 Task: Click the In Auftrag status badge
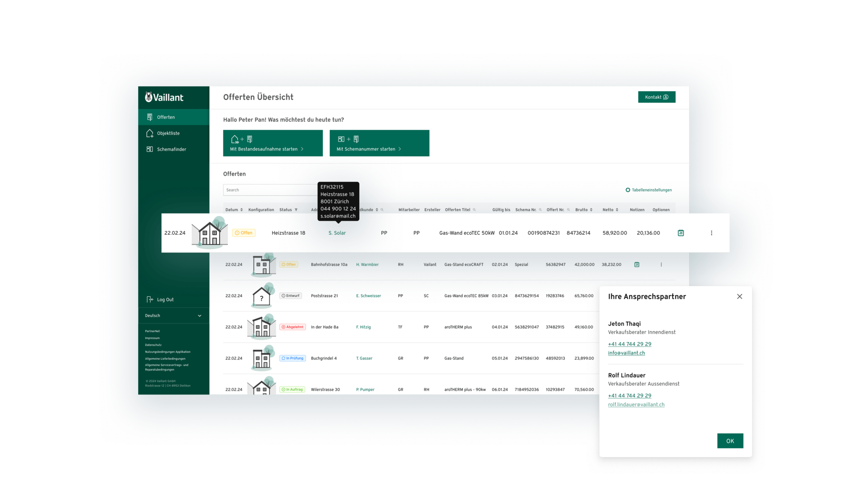click(x=292, y=390)
